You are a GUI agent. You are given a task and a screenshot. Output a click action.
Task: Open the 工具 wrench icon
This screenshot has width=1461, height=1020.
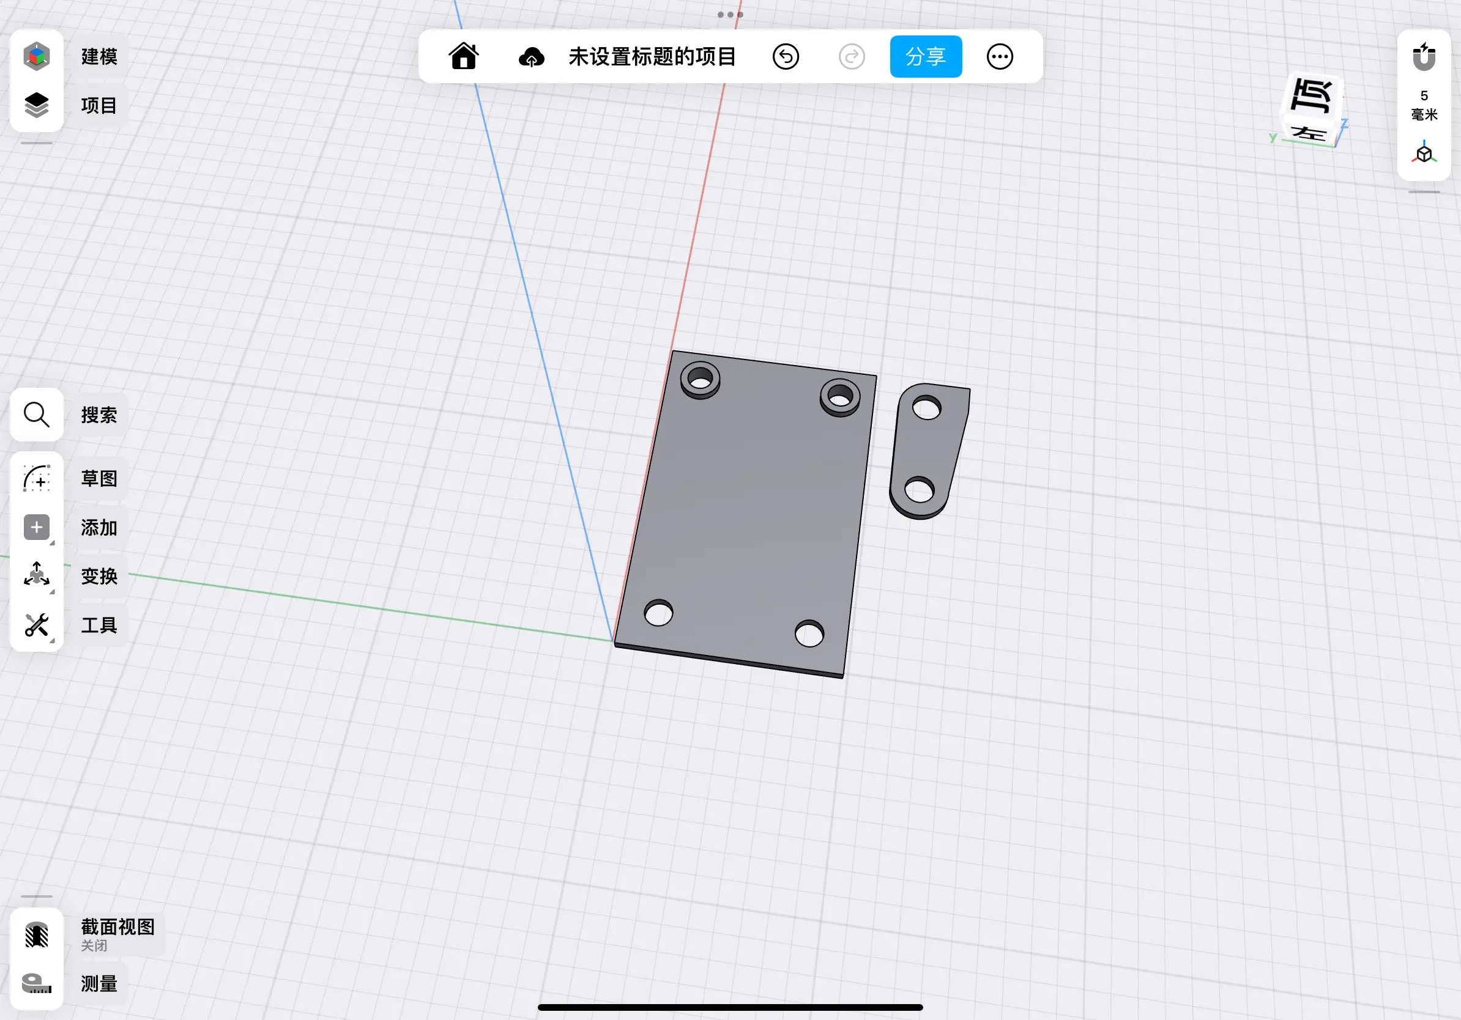point(36,624)
